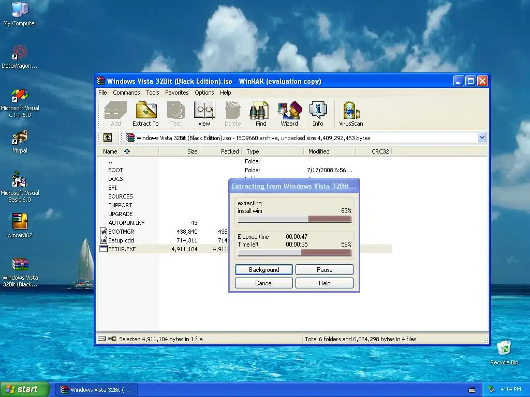The width and height of the screenshot is (530, 397).
Task: Click the archive address bar field
Action: point(305,138)
